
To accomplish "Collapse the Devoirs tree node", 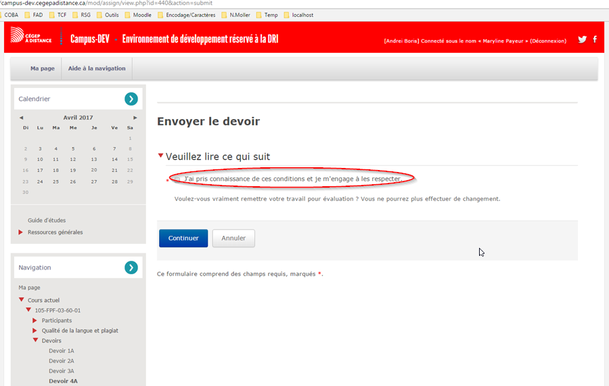I will click(x=35, y=340).
